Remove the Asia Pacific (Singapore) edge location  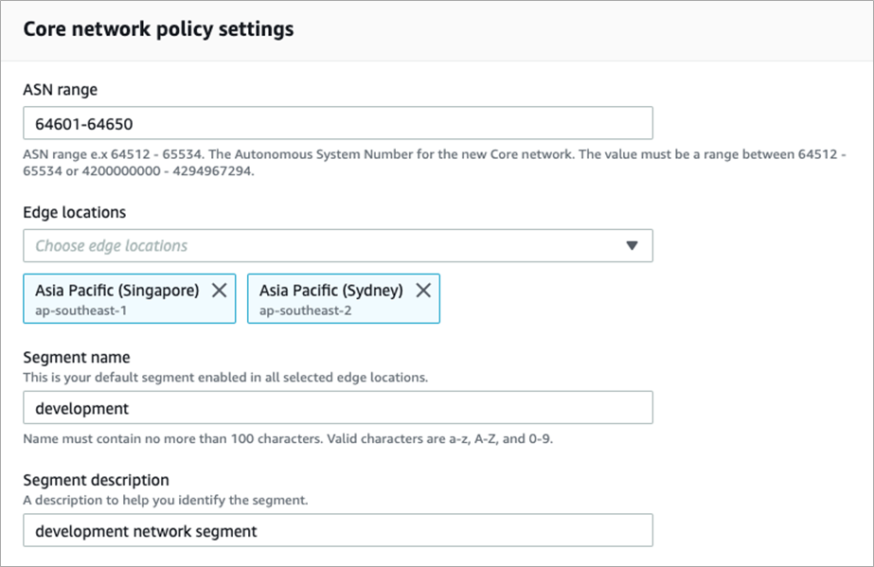point(220,290)
